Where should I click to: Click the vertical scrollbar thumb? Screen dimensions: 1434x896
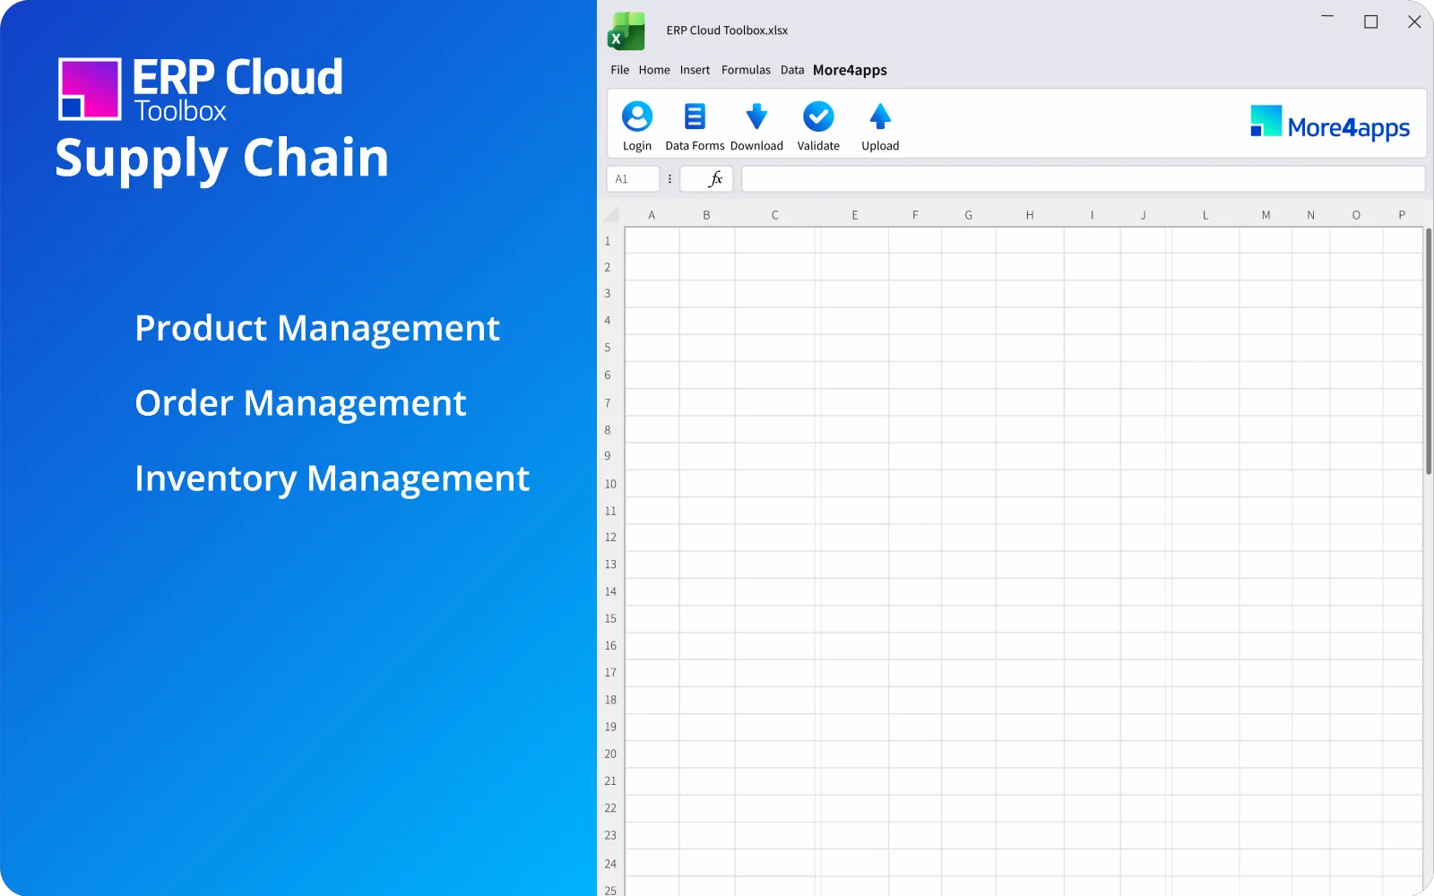[x=1429, y=351]
